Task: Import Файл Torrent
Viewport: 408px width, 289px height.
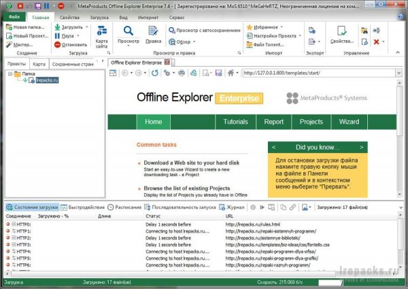Action: (x=265, y=44)
